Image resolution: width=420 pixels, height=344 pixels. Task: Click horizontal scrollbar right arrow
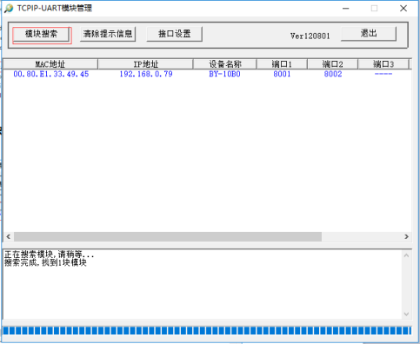pos(406,236)
